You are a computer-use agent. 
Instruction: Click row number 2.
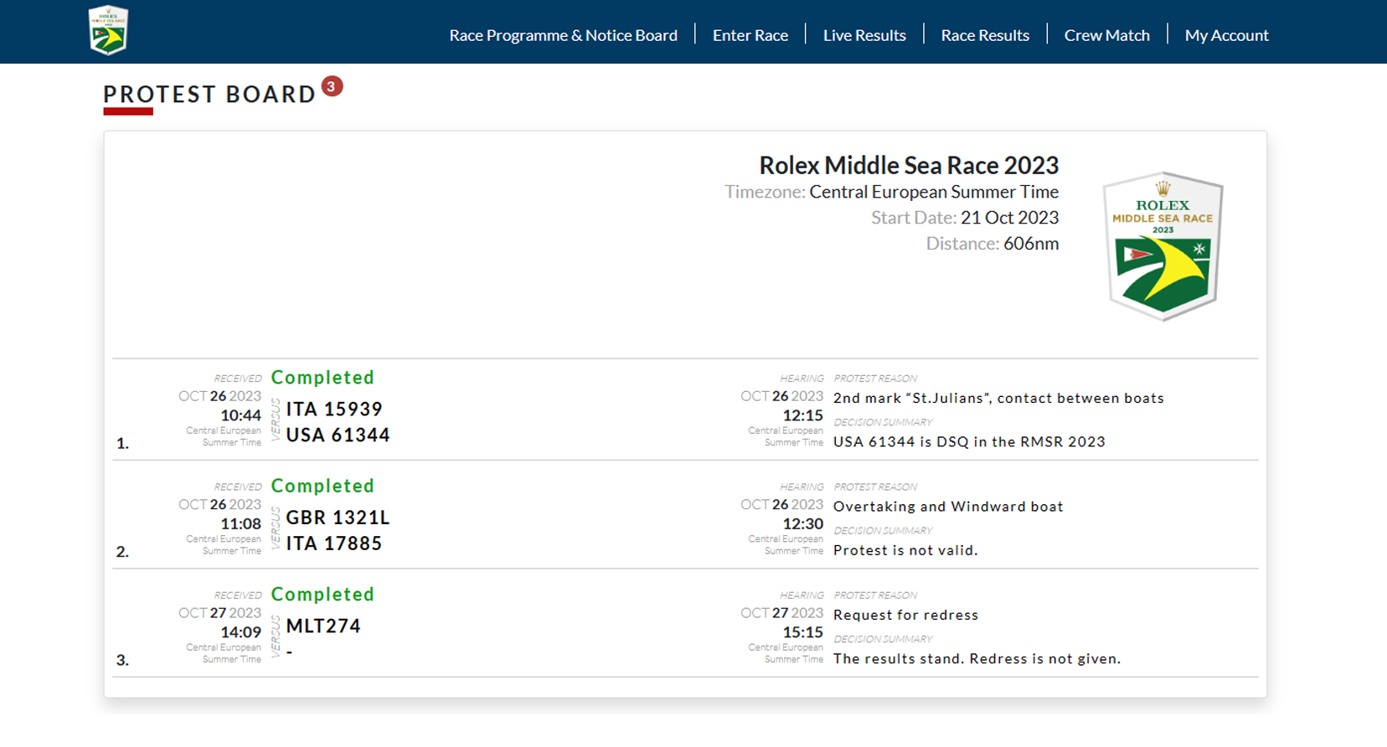click(122, 552)
